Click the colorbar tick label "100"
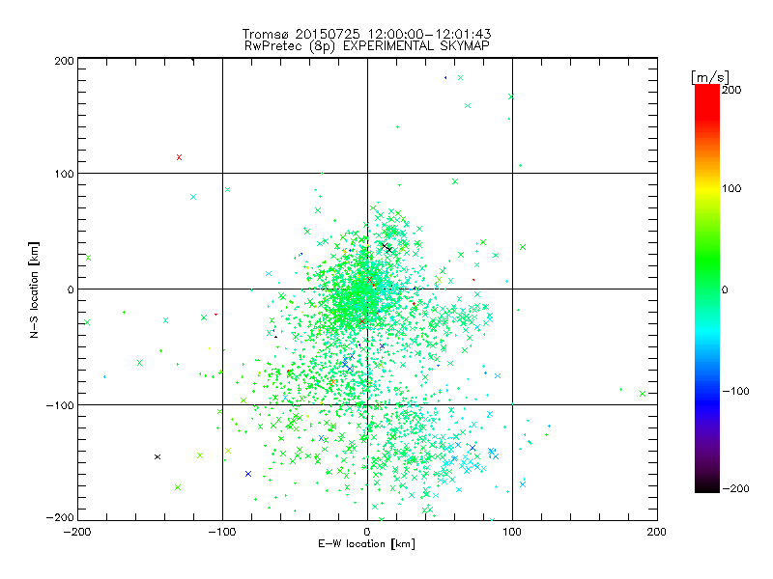Screen dimensions: 773x579 (x=731, y=188)
